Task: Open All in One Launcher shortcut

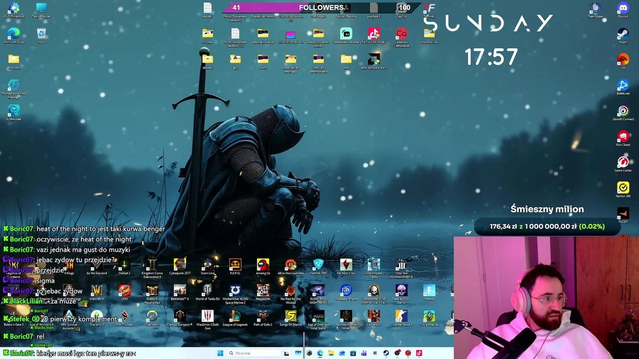Action: 291,267
